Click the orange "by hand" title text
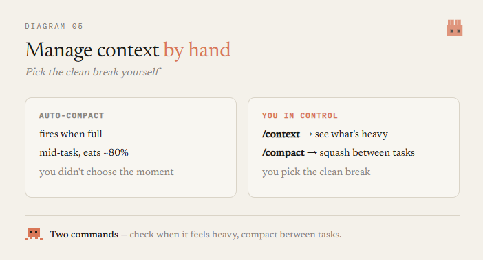483x260 pixels. pyautogui.click(x=197, y=49)
